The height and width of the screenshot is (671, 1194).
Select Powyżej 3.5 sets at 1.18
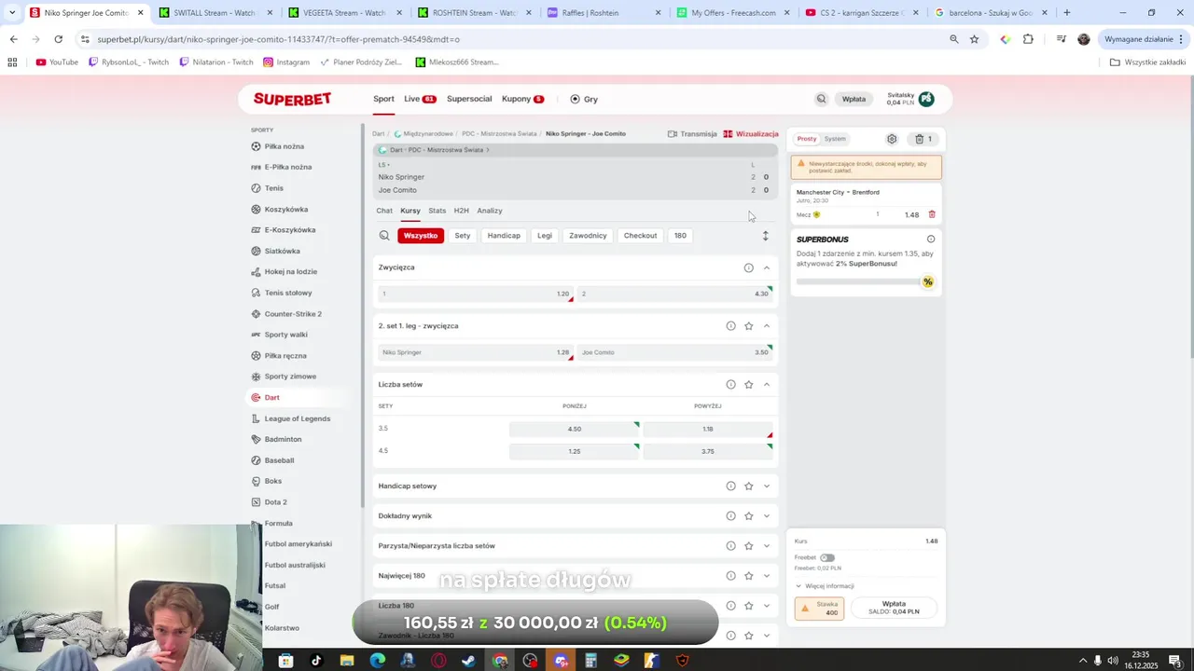(x=708, y=429)
